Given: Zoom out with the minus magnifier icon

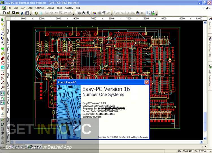Looking at the screenshot, I should click(88, 13).
